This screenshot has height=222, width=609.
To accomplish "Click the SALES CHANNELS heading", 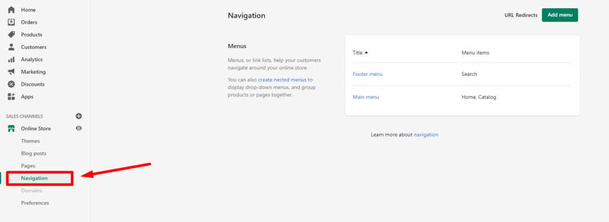I will (x=24, y=116).
